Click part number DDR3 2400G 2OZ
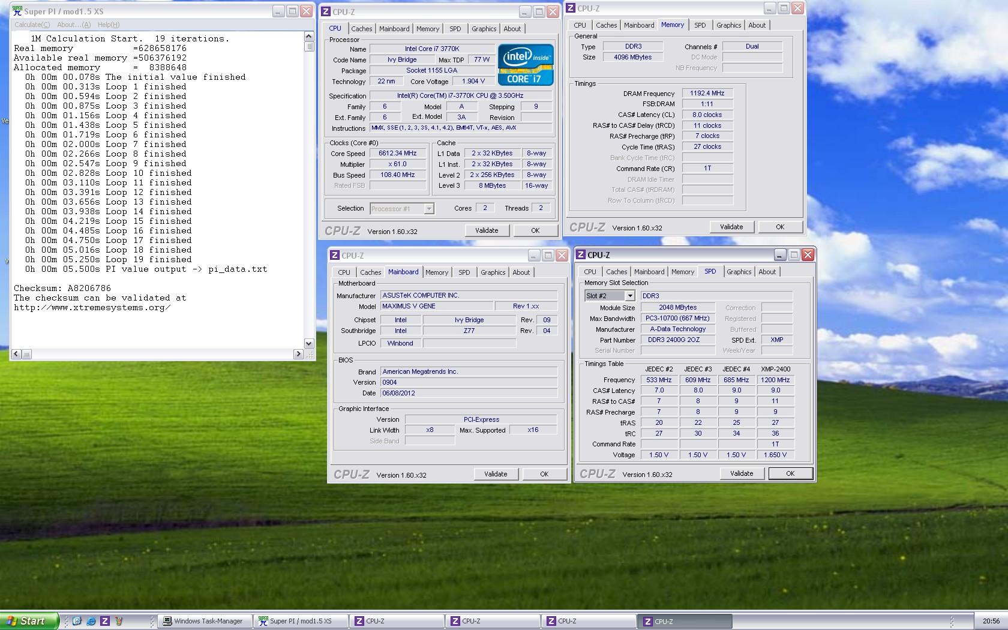 678,340
